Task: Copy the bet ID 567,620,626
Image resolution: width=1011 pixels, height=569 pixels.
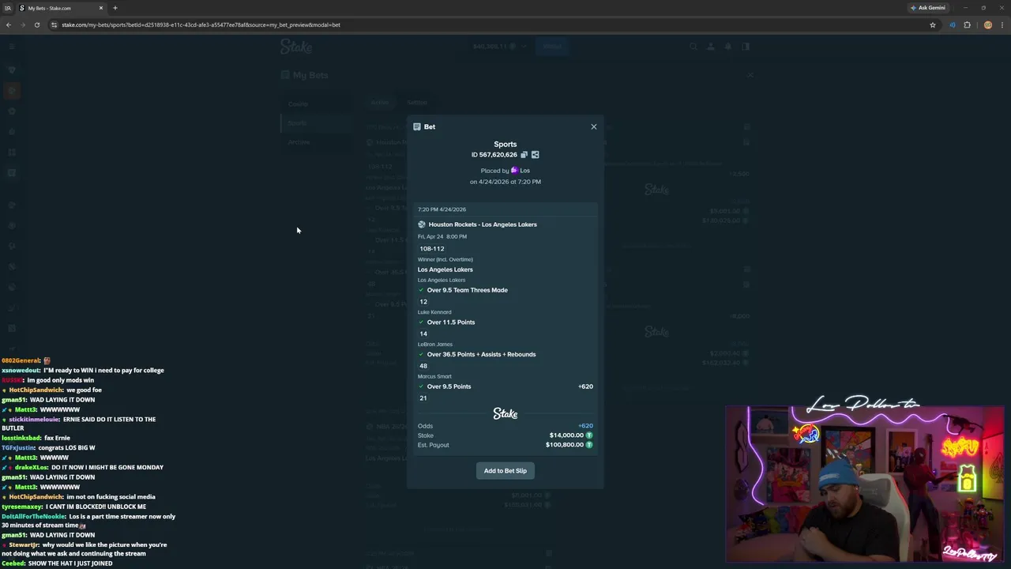Action: 524,155
